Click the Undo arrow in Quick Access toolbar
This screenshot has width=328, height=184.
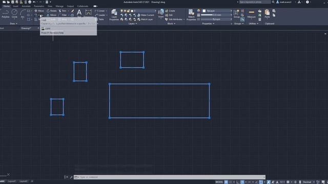click(34, 2)
